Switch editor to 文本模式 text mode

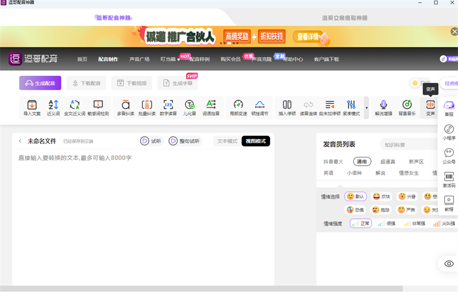coord(227,141)
